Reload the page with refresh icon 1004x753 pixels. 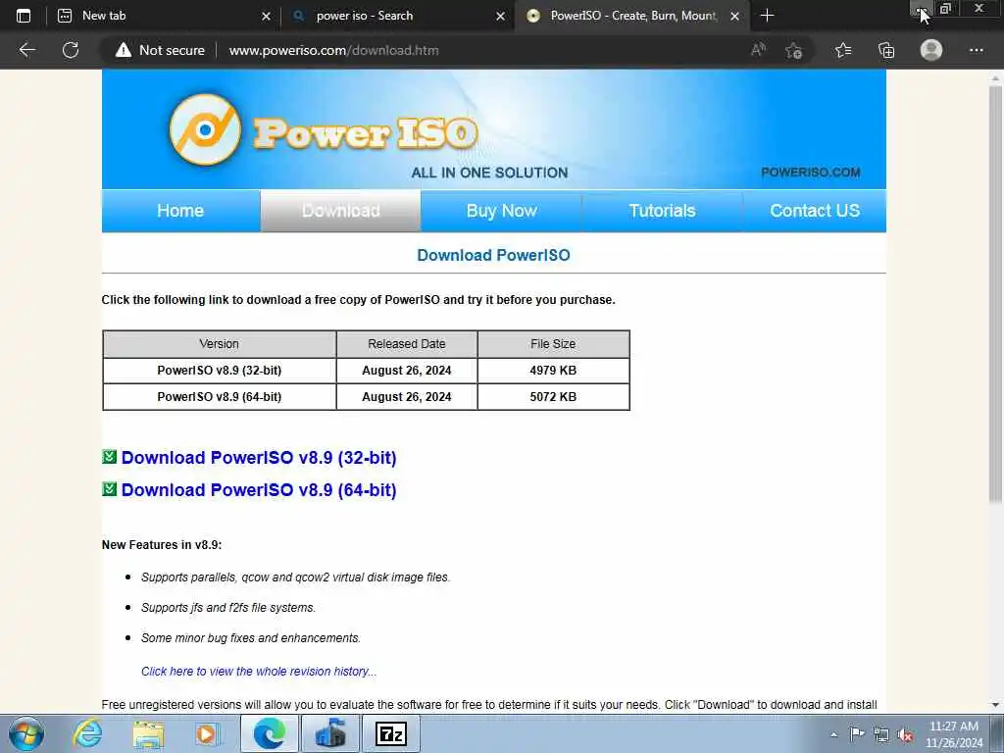coord(71,50)
